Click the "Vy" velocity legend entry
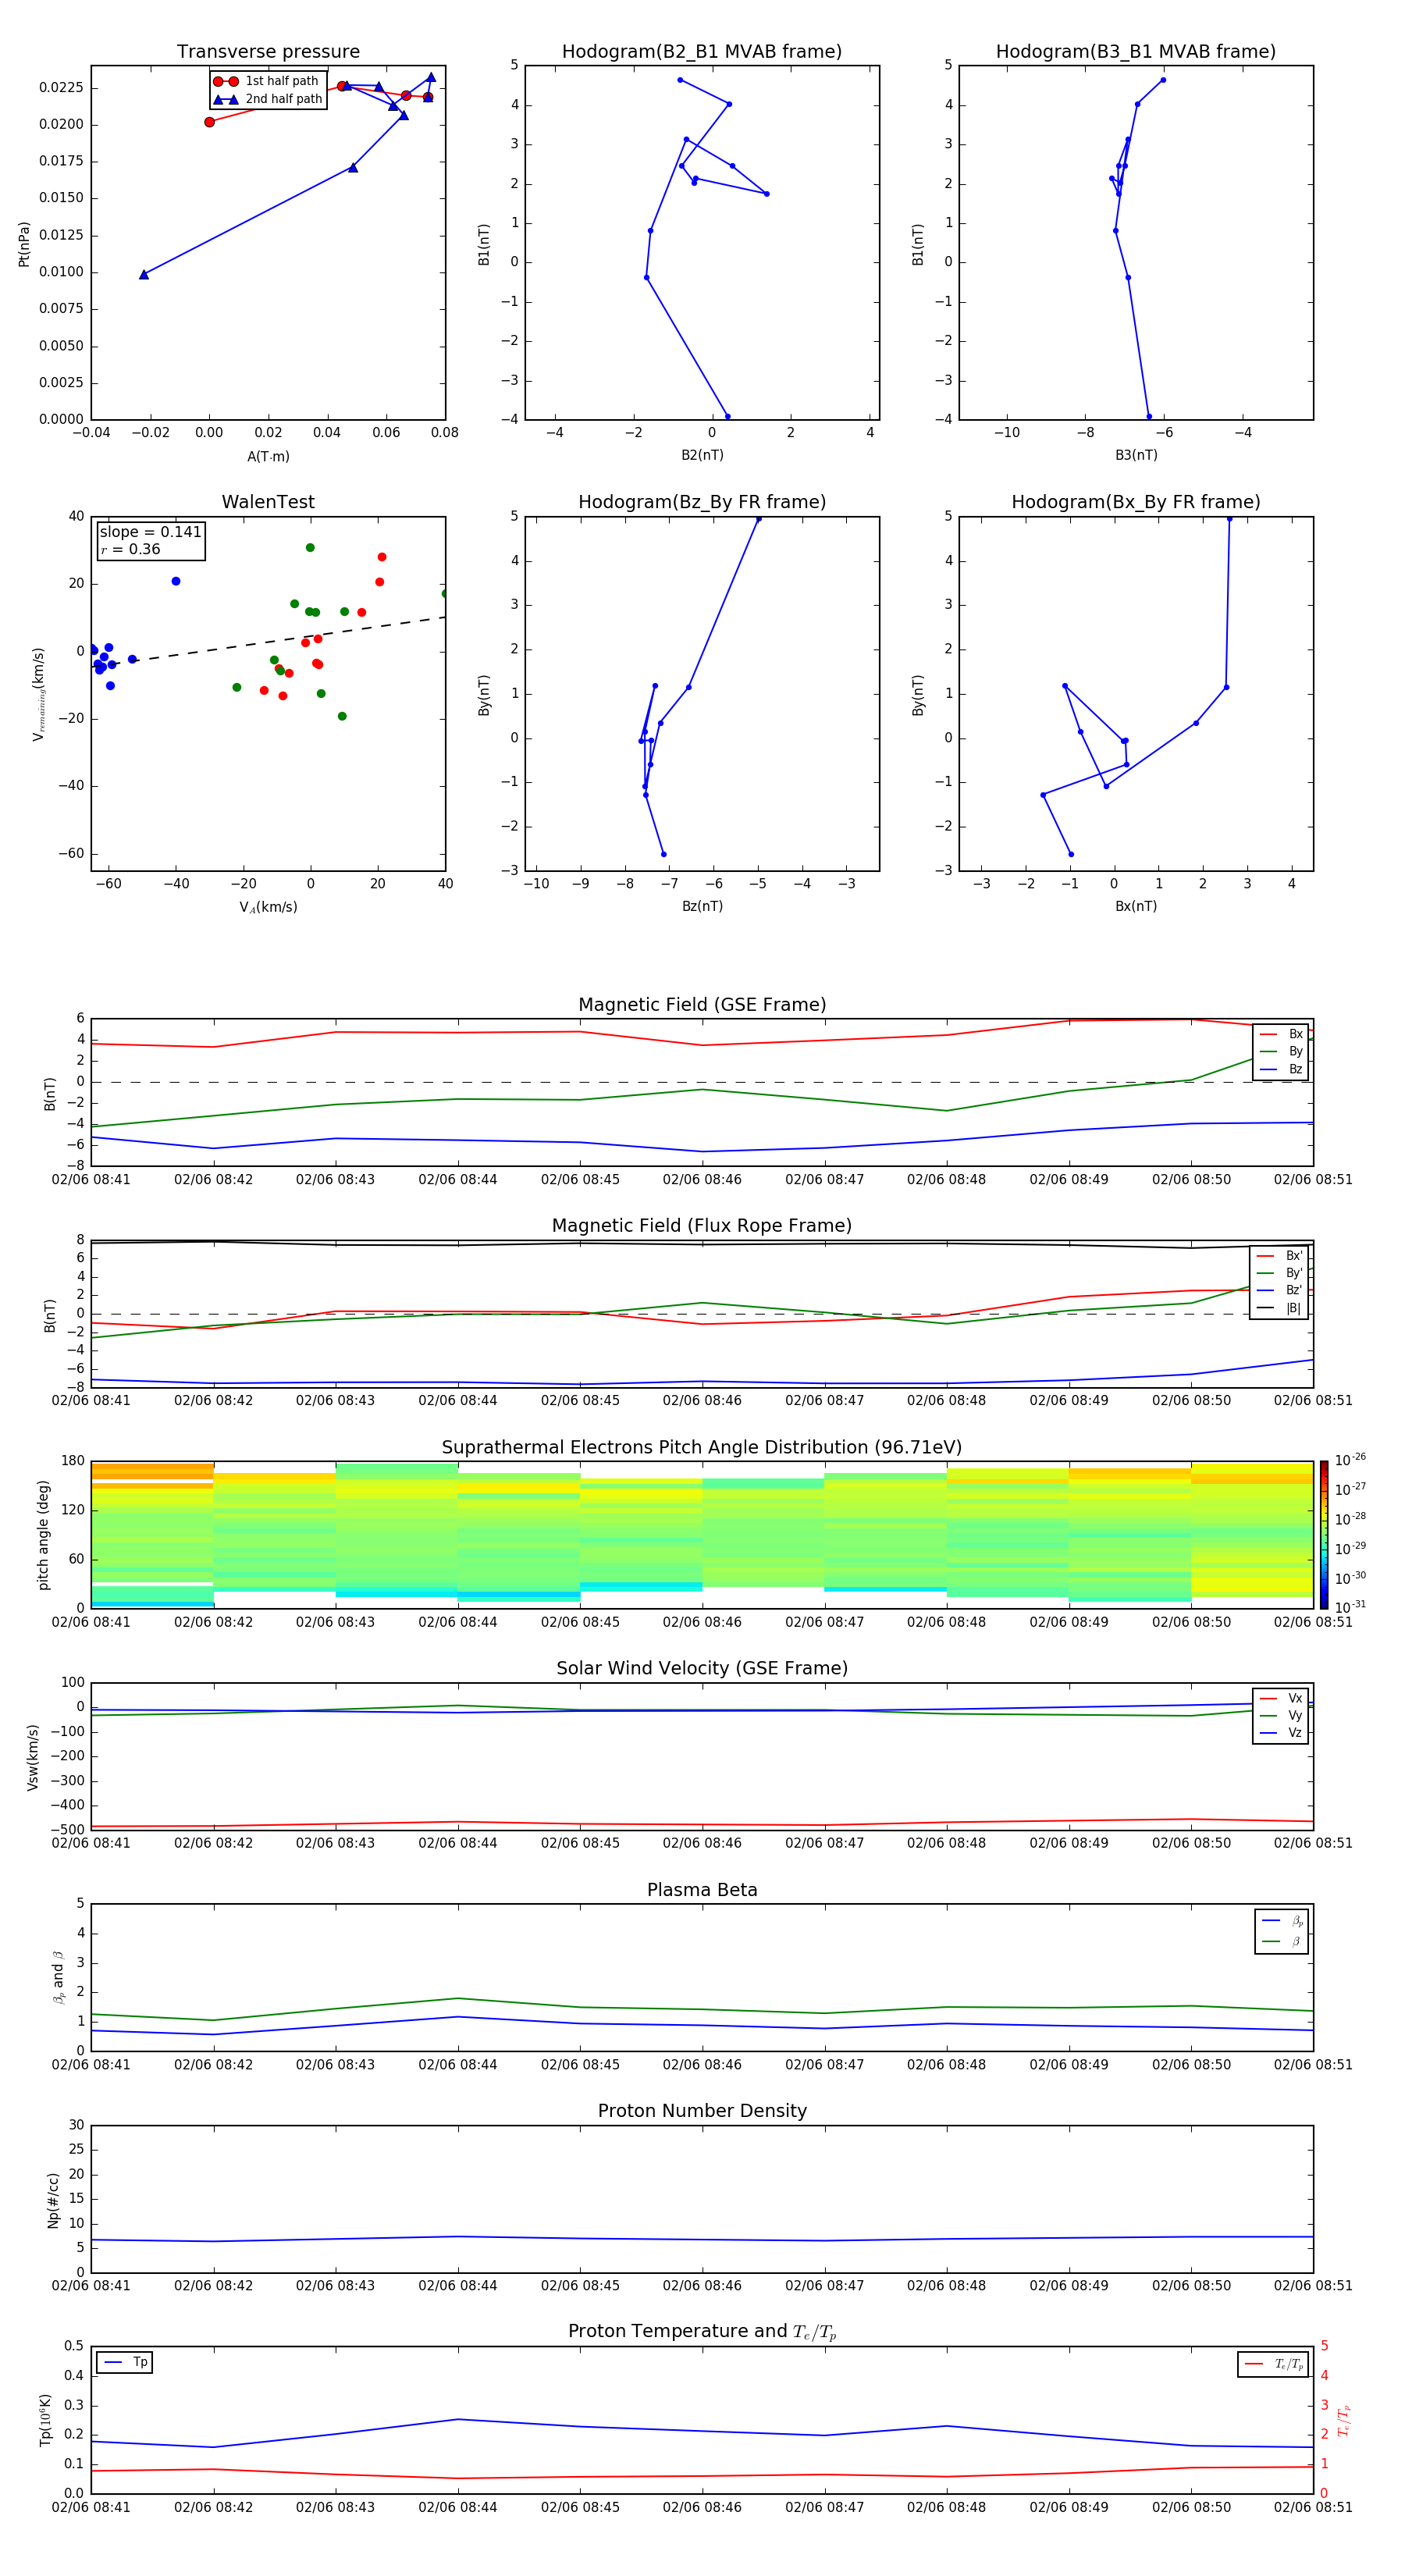Image resolution: width=1405 pixels, height=2576 pixels. 1281,1716
